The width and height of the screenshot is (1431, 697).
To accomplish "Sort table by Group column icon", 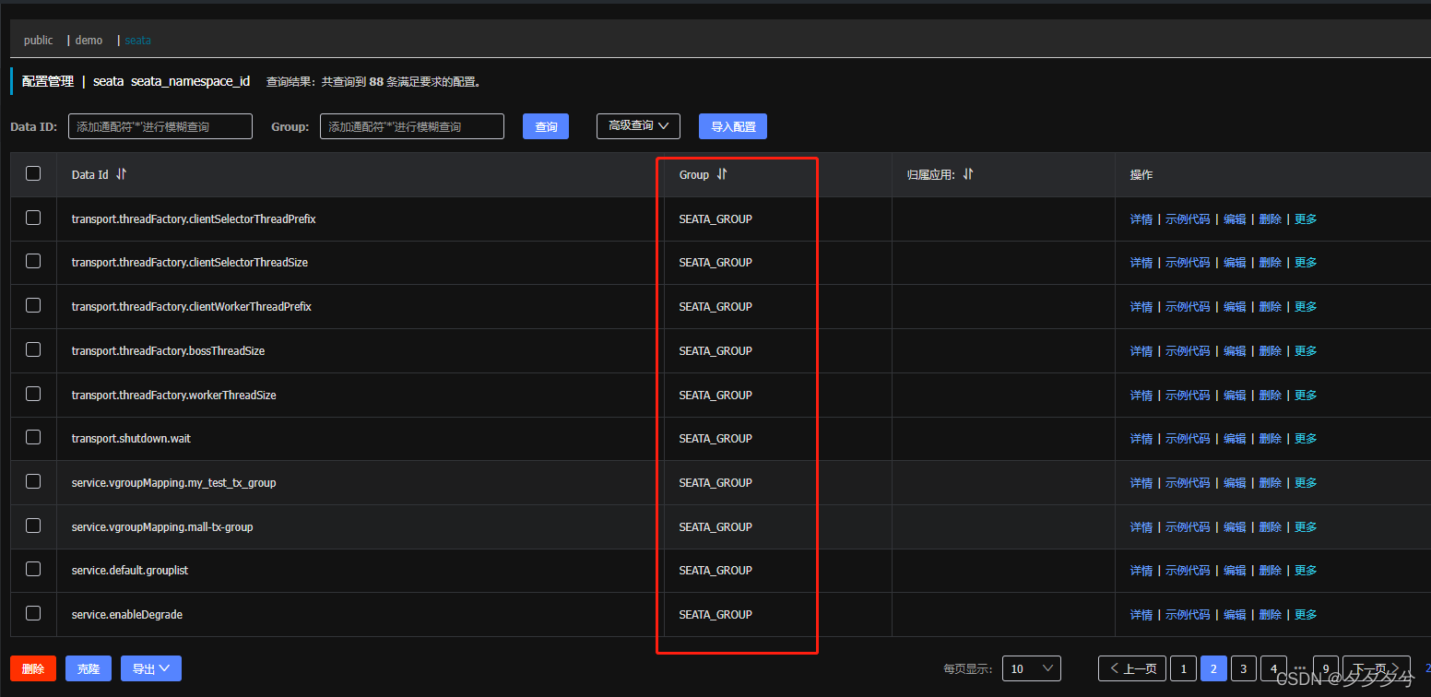I will pos(722,174).
